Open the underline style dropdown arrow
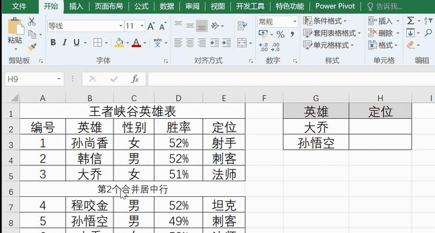 coord(85,43)
